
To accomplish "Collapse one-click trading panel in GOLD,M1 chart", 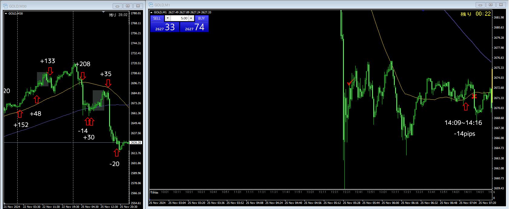I will coord(151,12).
